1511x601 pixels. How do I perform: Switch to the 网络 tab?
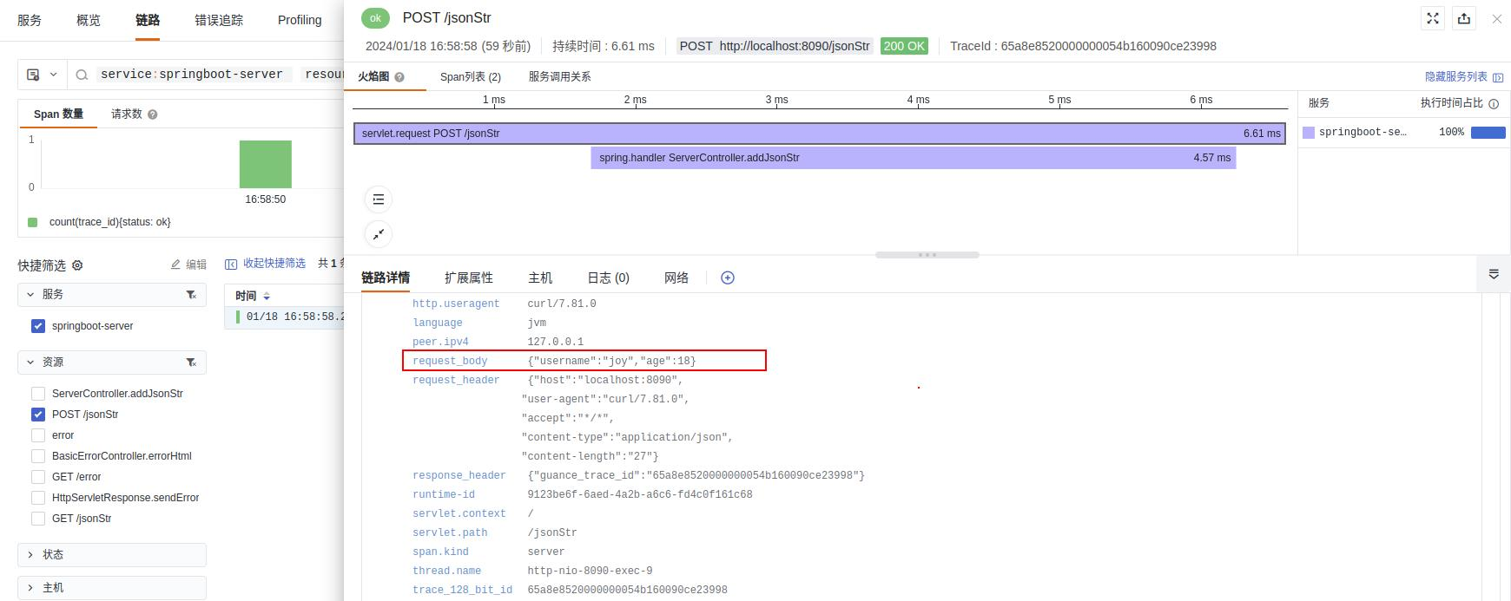676,278
